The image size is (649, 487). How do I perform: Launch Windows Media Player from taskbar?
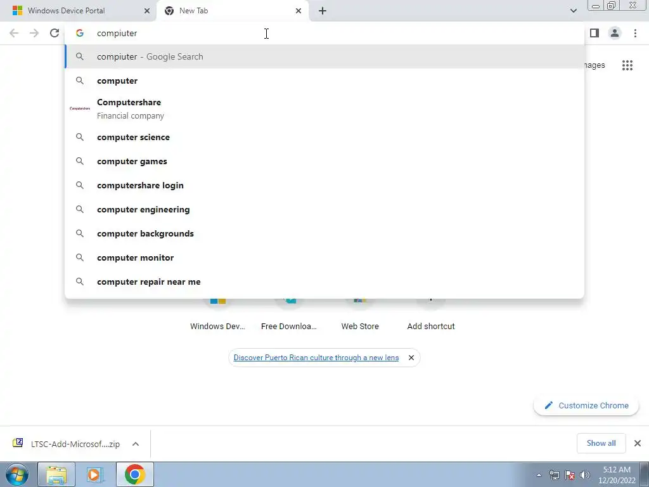coord(94,474)
